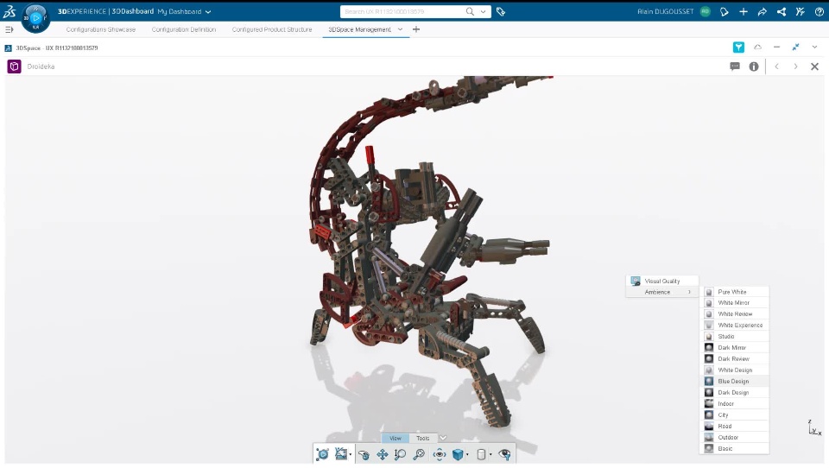Open the blue cube views dropdown arrow
This screenshot has height=468, width=829.
tap(467, 455)
